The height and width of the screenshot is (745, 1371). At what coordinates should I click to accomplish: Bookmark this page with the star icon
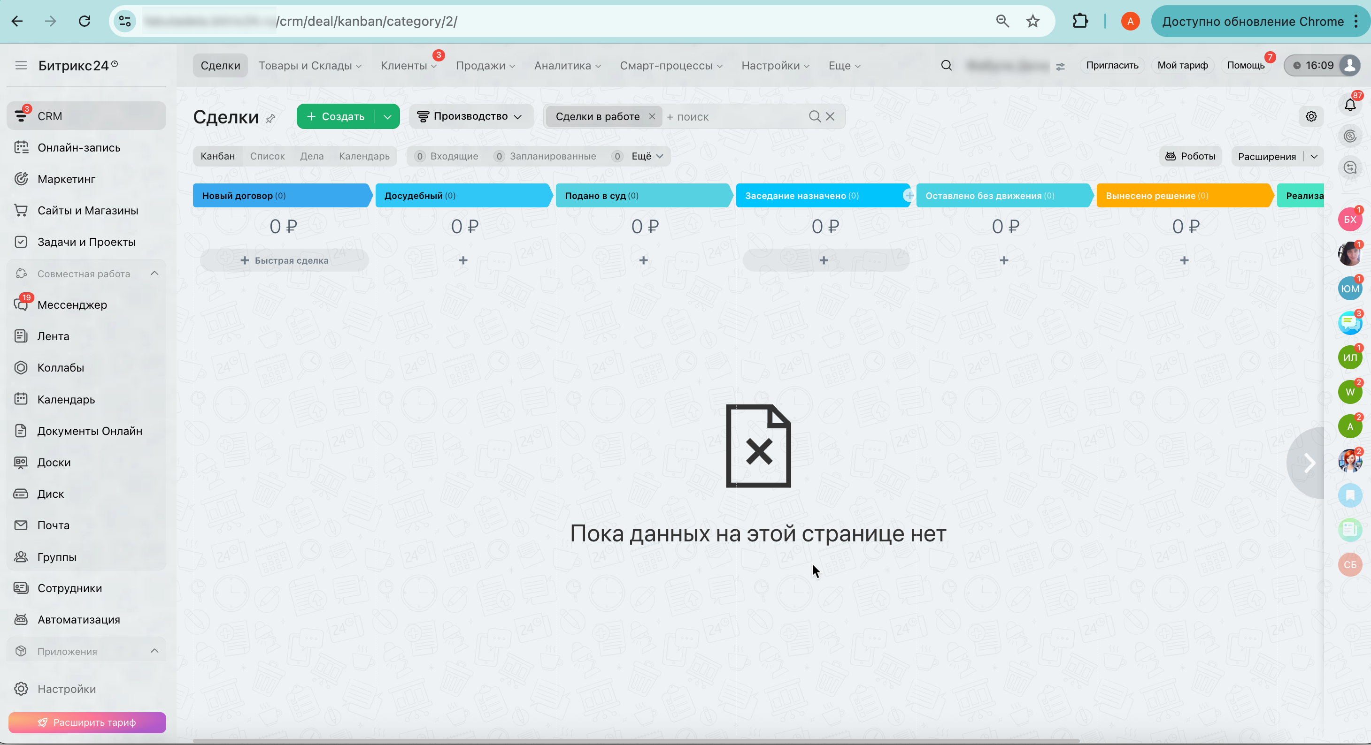[x=1032, y=21]
